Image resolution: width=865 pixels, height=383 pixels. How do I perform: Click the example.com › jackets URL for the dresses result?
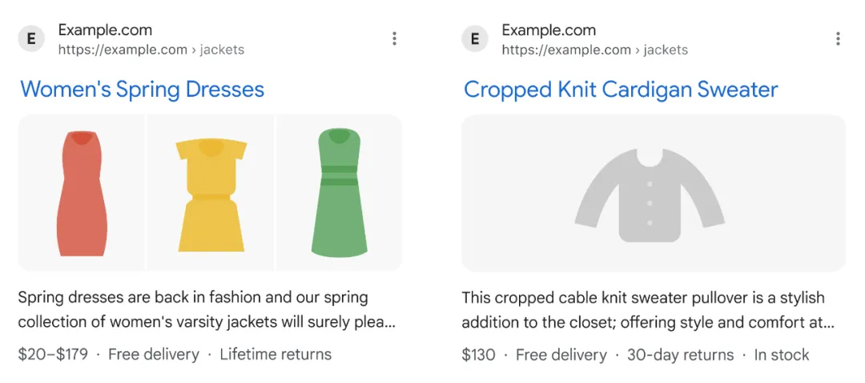[x=151, y=50]
